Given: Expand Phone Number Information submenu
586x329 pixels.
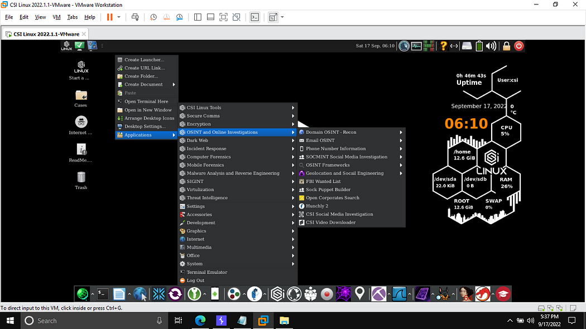Looking at the screenshot, I should click(351, 149).
